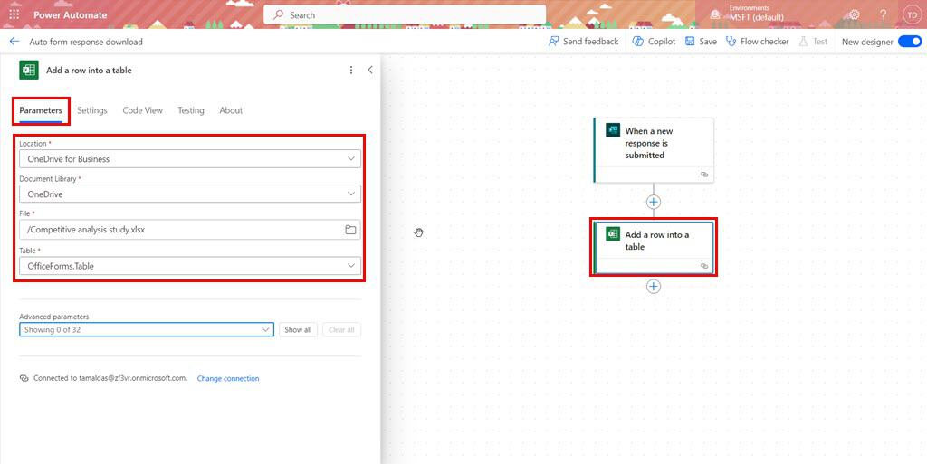The height and width of the screenshot is (464, 927).
Task: Click the Excel icon on action card
Action: pos(613,233)
